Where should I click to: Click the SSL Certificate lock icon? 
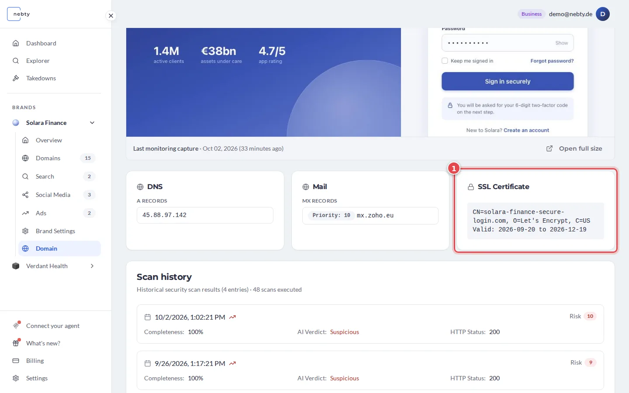(471, 187)
